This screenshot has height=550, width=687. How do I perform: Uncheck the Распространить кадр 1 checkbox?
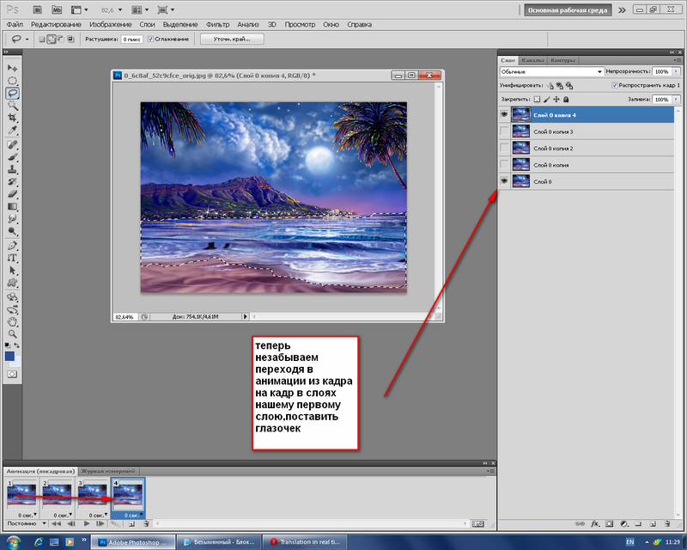615,85
